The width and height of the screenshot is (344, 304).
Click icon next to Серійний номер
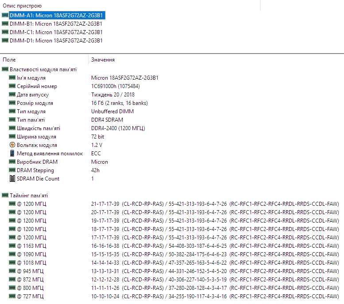12,86
